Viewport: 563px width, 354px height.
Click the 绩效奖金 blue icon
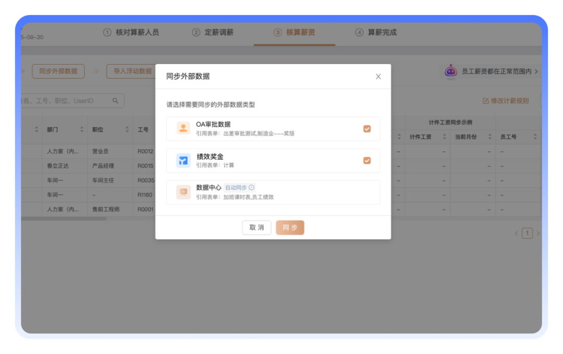(183, 160)
